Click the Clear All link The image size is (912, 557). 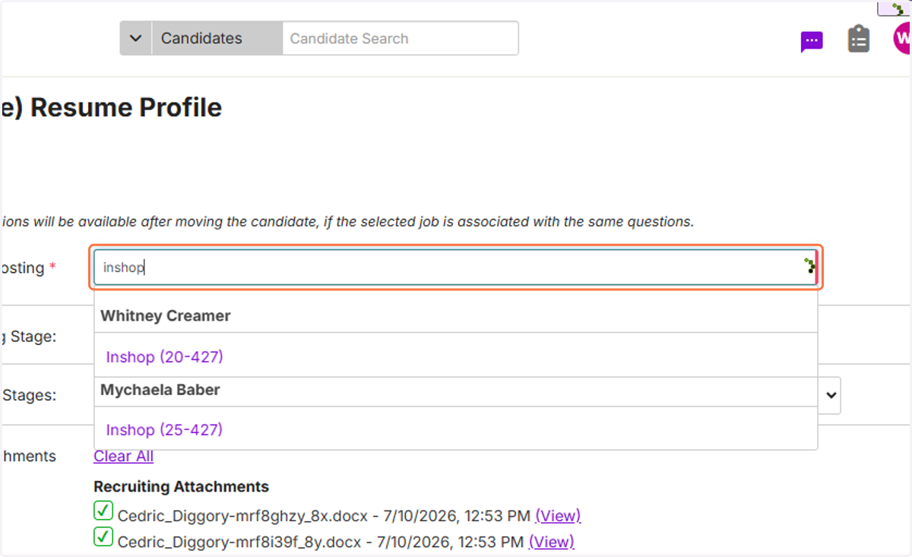point(124,456)
